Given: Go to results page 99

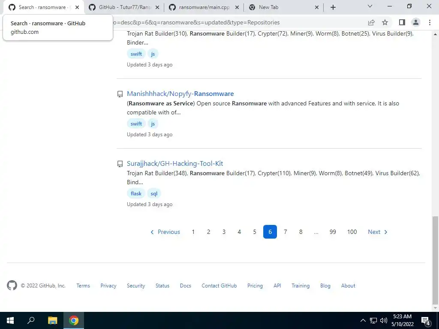Looking at the screenshot, I should pyautogui.click(x=333, y=232).
